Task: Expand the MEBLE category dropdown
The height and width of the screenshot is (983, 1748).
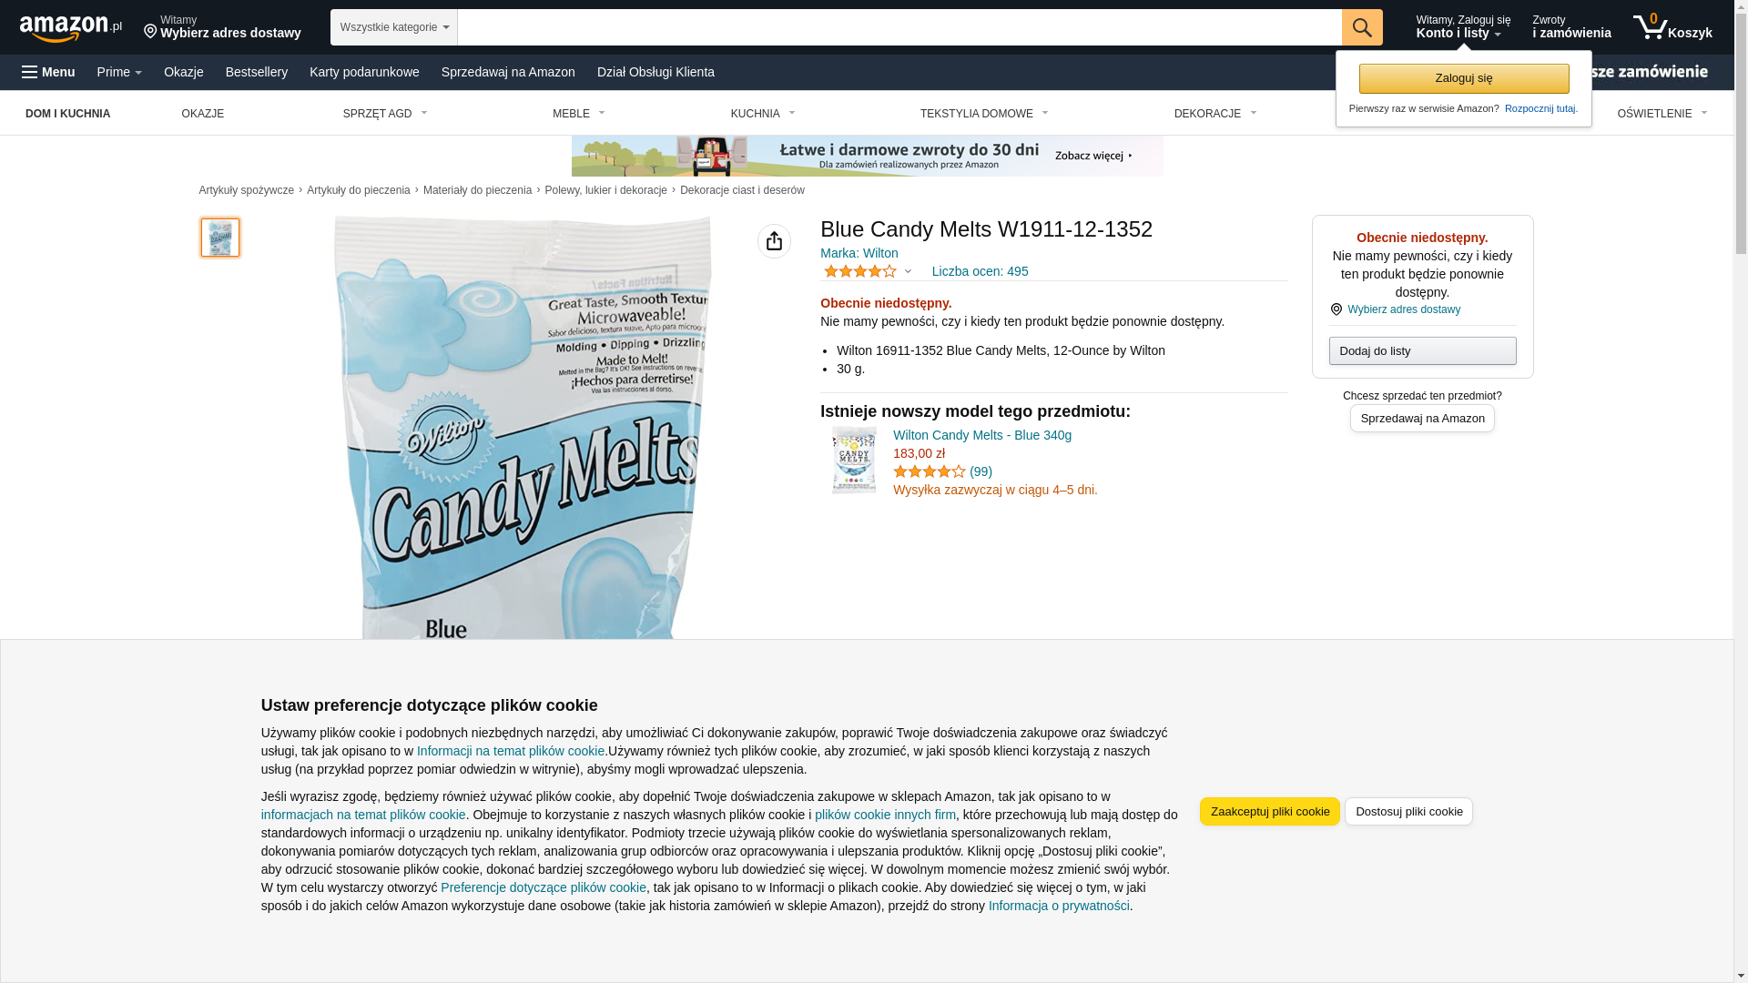Action: coord(579,114)
